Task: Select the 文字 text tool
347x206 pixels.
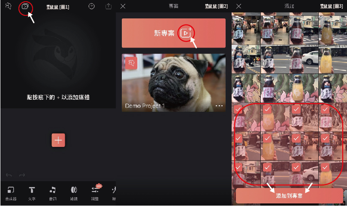Action: [x=32, y=193]
